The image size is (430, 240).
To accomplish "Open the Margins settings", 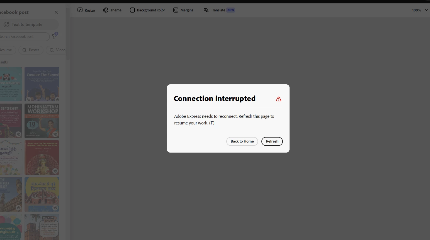I will (183, 10).
